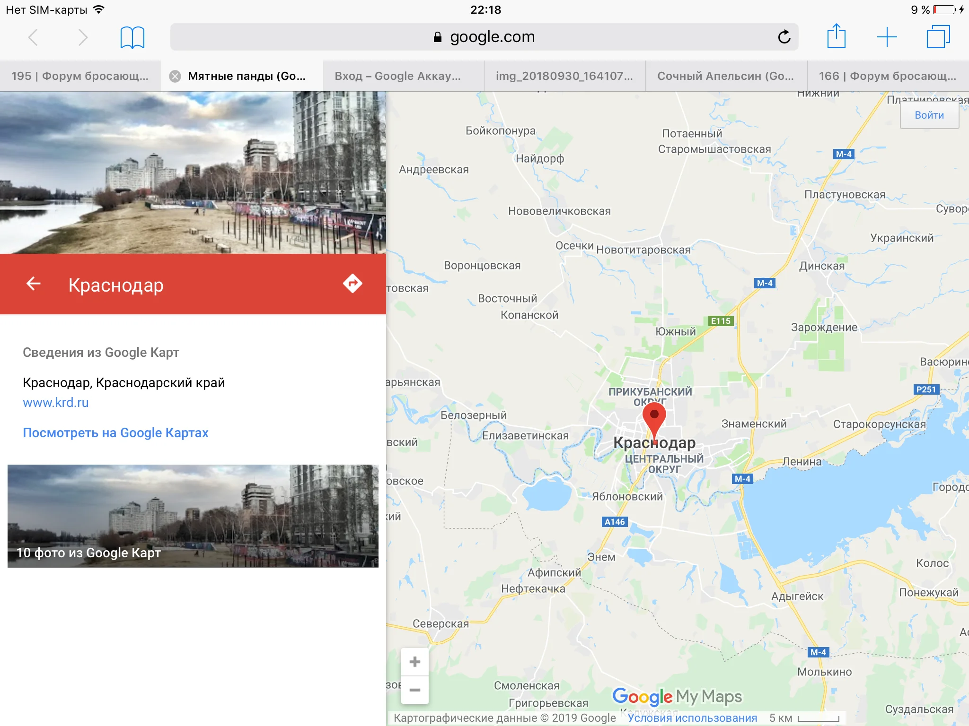Switch to Сочный Апельсин tab
The height and width of the screenshot is (726, 969).
coord(726,76)
